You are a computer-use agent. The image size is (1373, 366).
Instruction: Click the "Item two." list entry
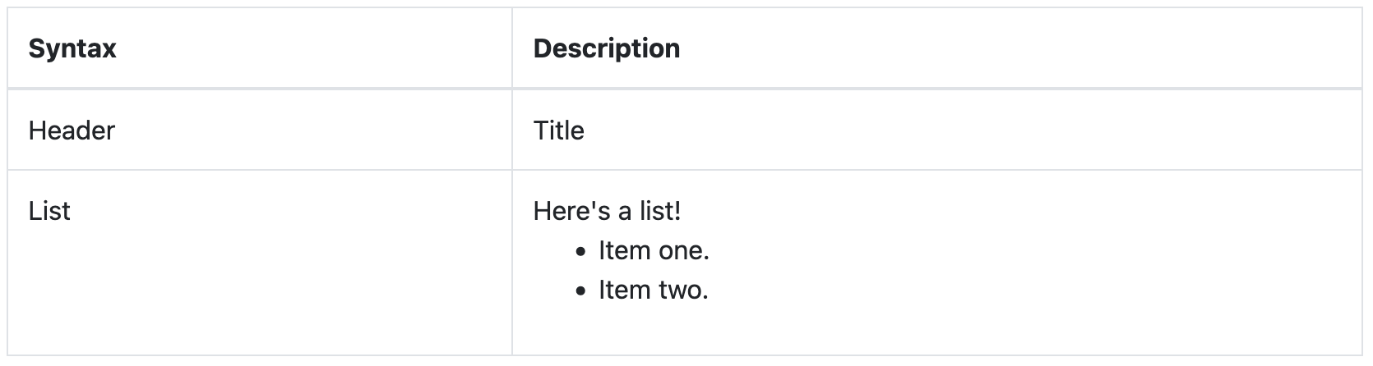654,290
